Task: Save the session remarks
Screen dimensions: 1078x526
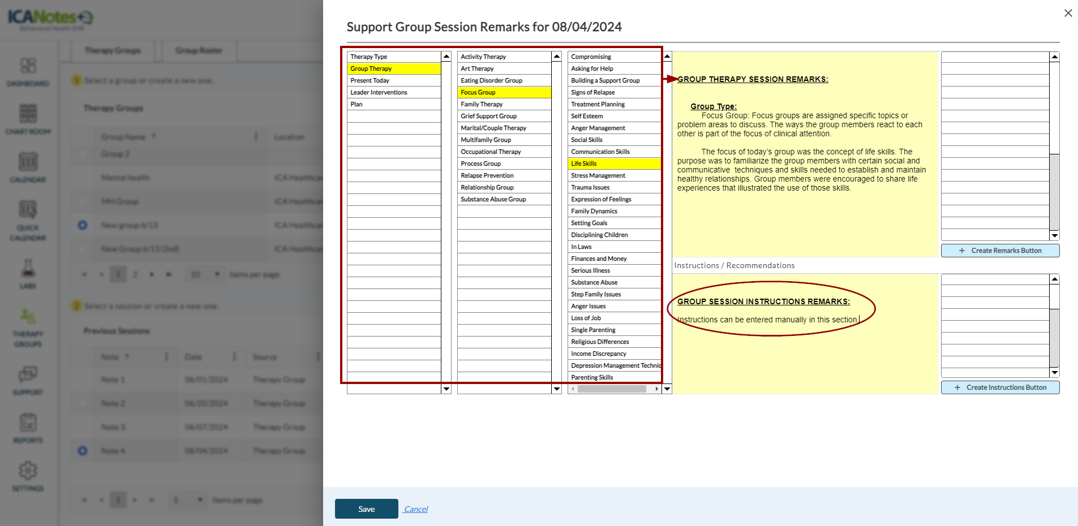Action: pos(367,509)
